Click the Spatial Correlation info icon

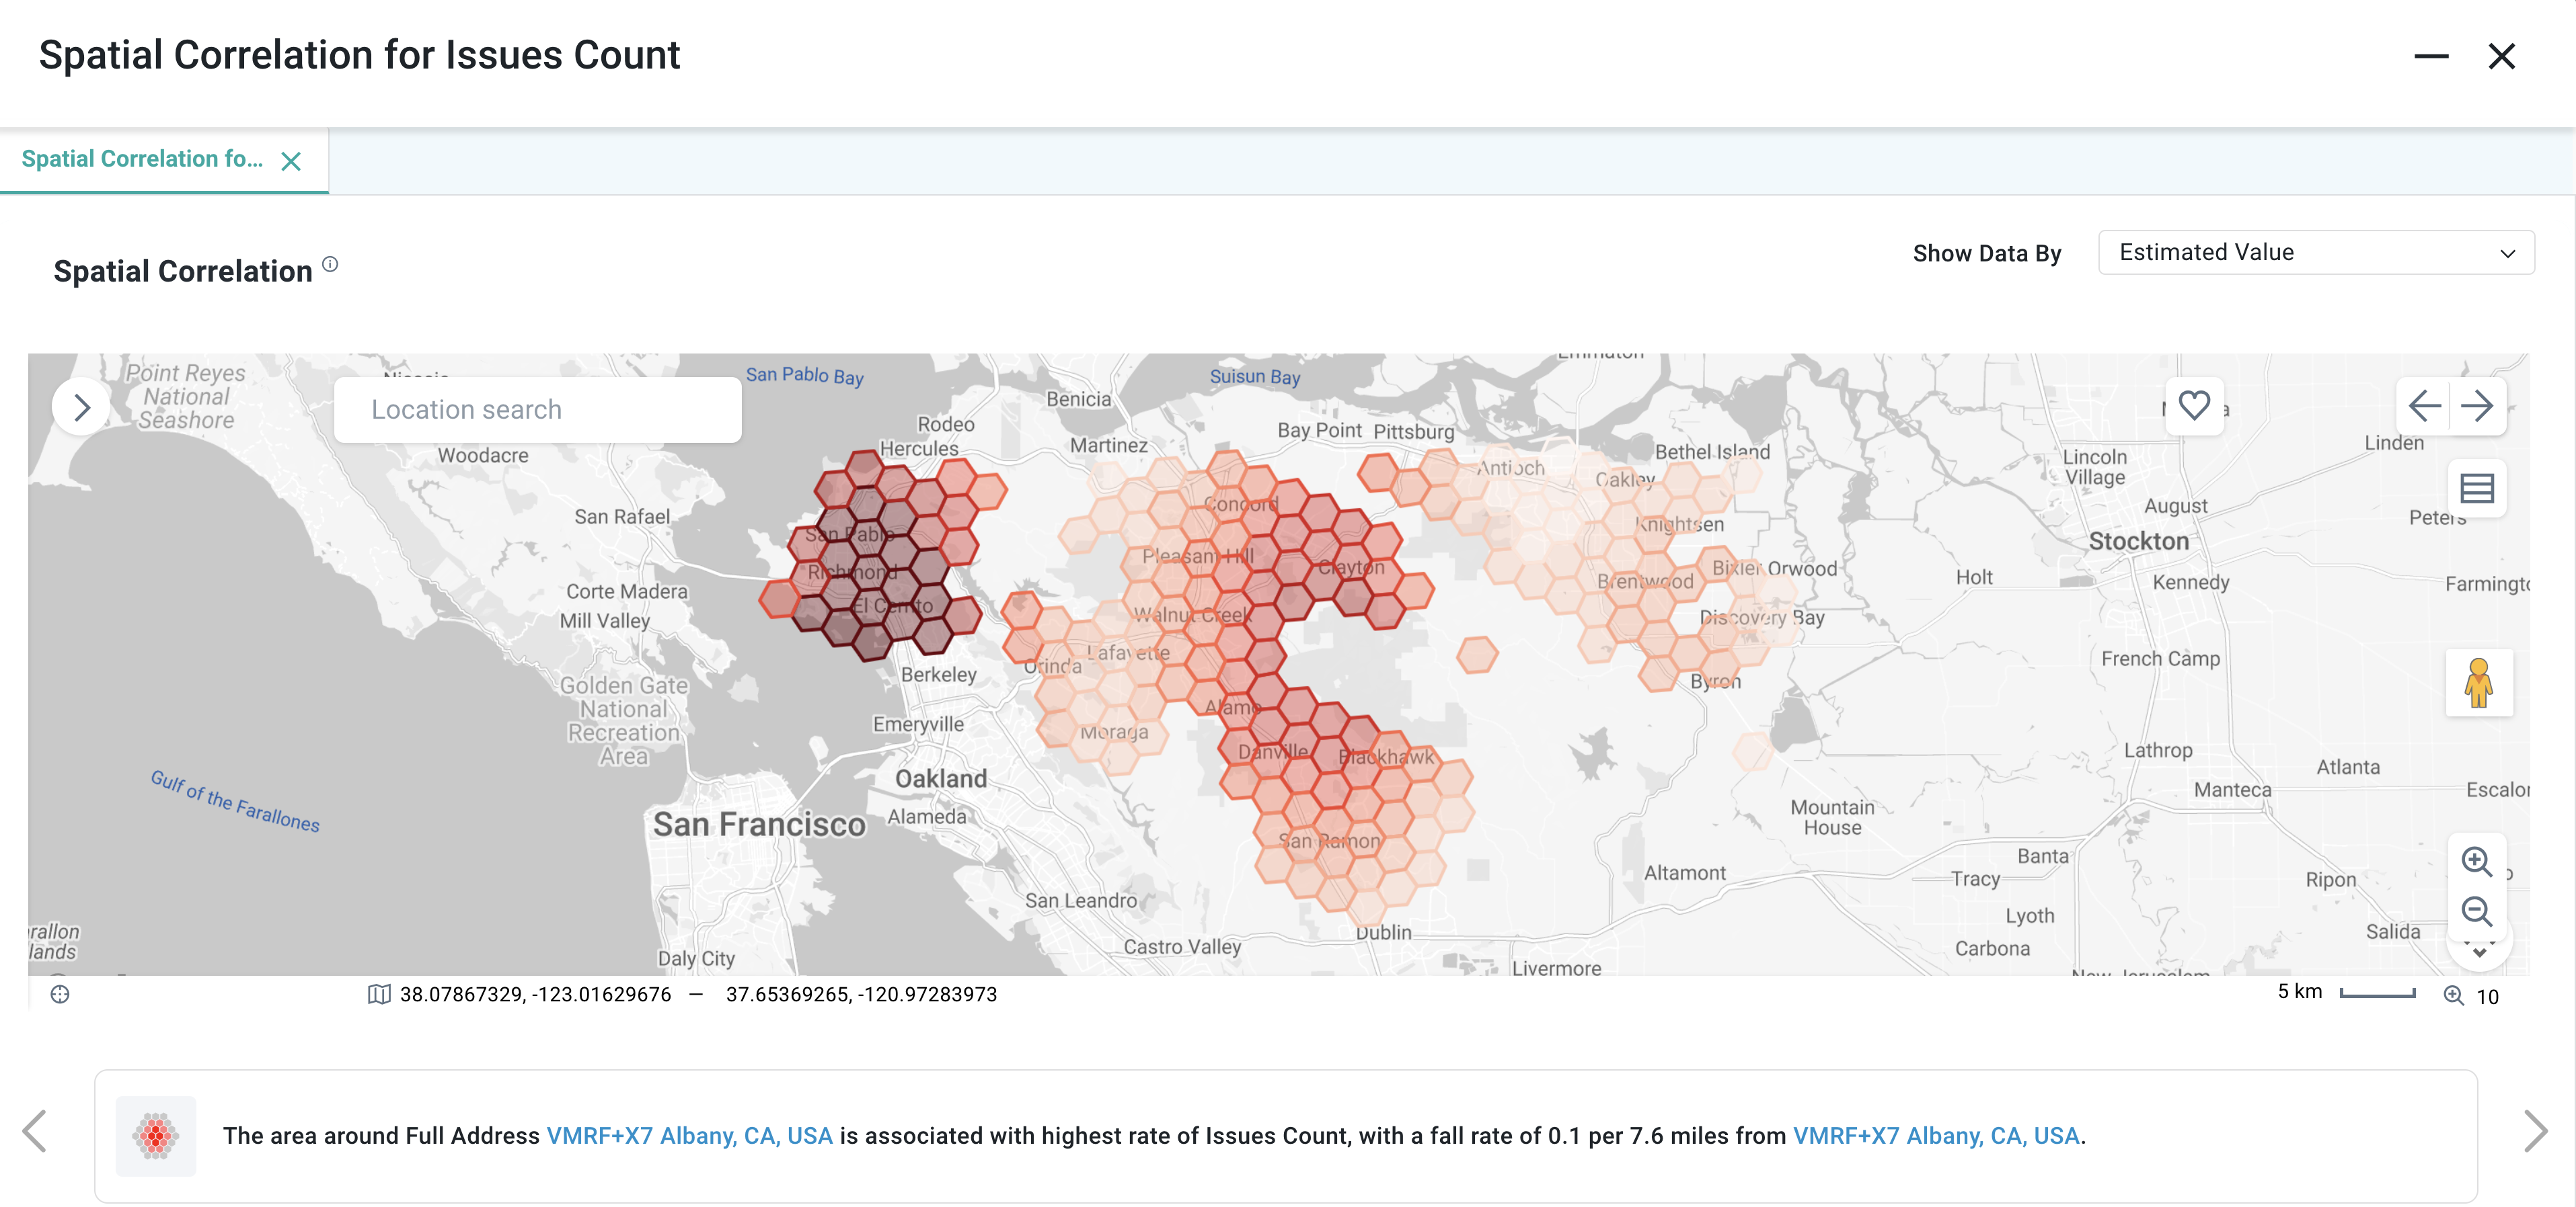click(330, 265)
